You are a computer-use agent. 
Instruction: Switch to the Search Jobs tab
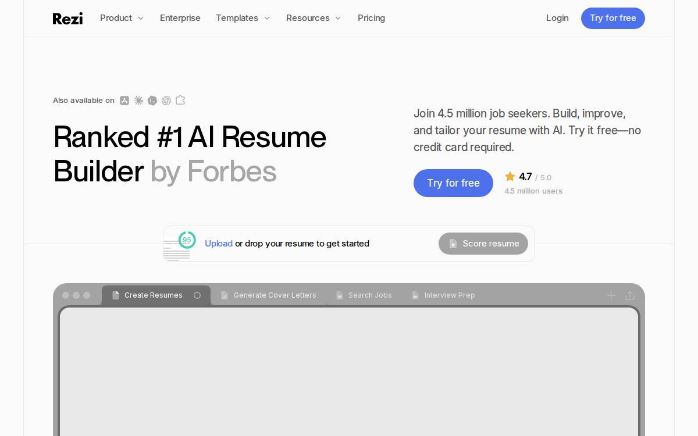click(364, 295)
